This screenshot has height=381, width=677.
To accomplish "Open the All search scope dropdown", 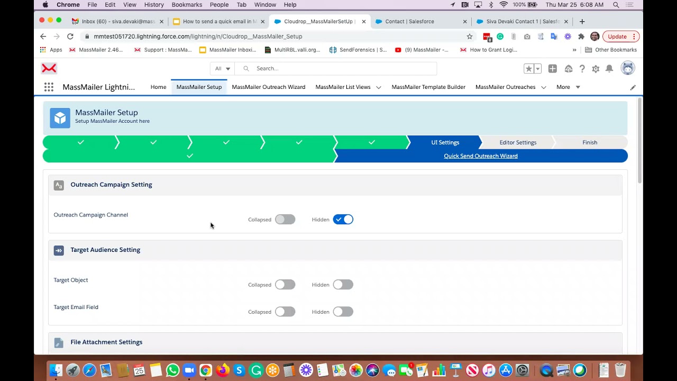I will pos(223,69).
